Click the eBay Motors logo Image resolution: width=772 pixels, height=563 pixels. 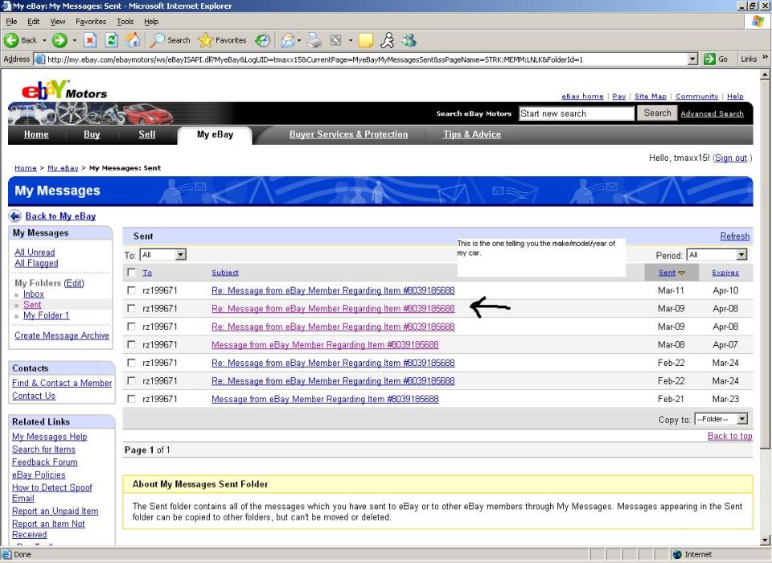(x=64, y=90)
